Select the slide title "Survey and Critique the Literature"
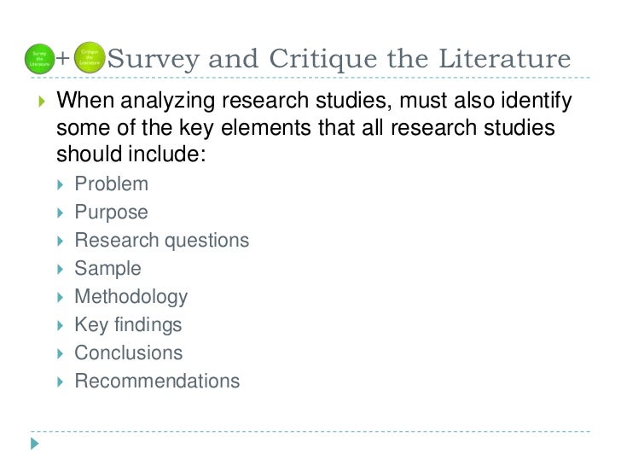 pos(340,59)
